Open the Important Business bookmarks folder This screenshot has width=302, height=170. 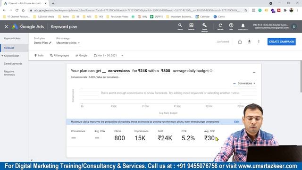(x=179, y=17)
